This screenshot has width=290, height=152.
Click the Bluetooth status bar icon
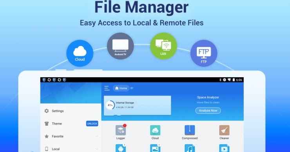click(220, 80)
